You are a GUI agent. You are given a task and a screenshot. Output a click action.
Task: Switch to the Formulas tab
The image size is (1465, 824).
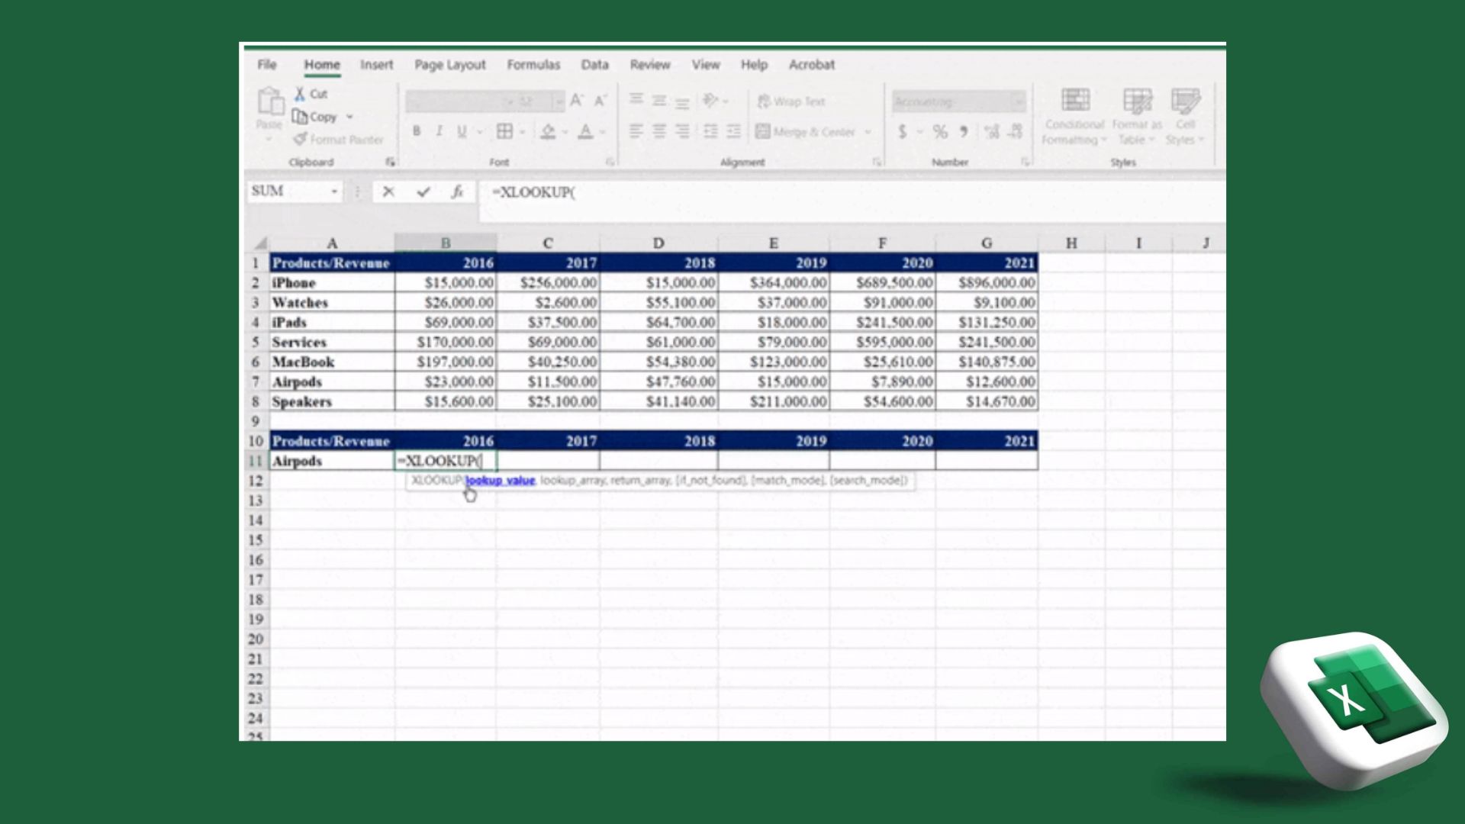pos(533,65)
